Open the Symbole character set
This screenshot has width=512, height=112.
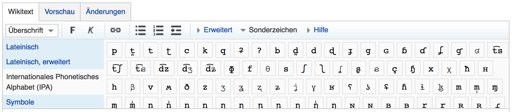[x=20, y=102]
